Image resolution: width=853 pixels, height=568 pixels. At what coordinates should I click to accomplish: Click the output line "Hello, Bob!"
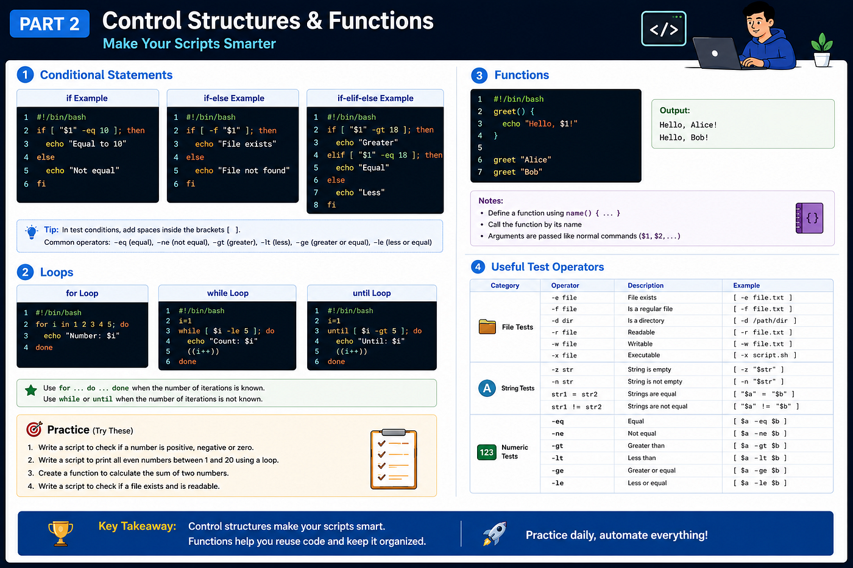[x=684, y=138]
